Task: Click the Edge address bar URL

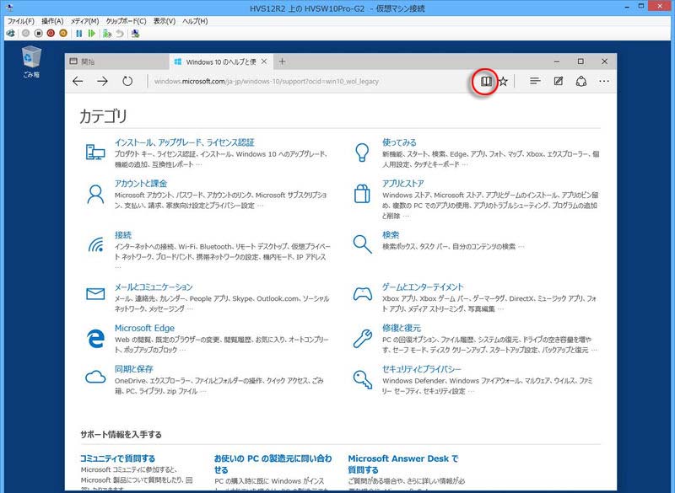Action: point(267,81)
